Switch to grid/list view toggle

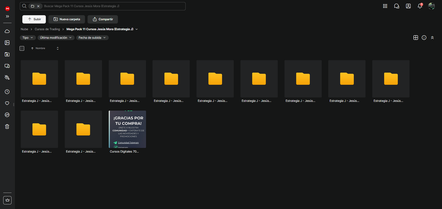[x=415, y=38]
